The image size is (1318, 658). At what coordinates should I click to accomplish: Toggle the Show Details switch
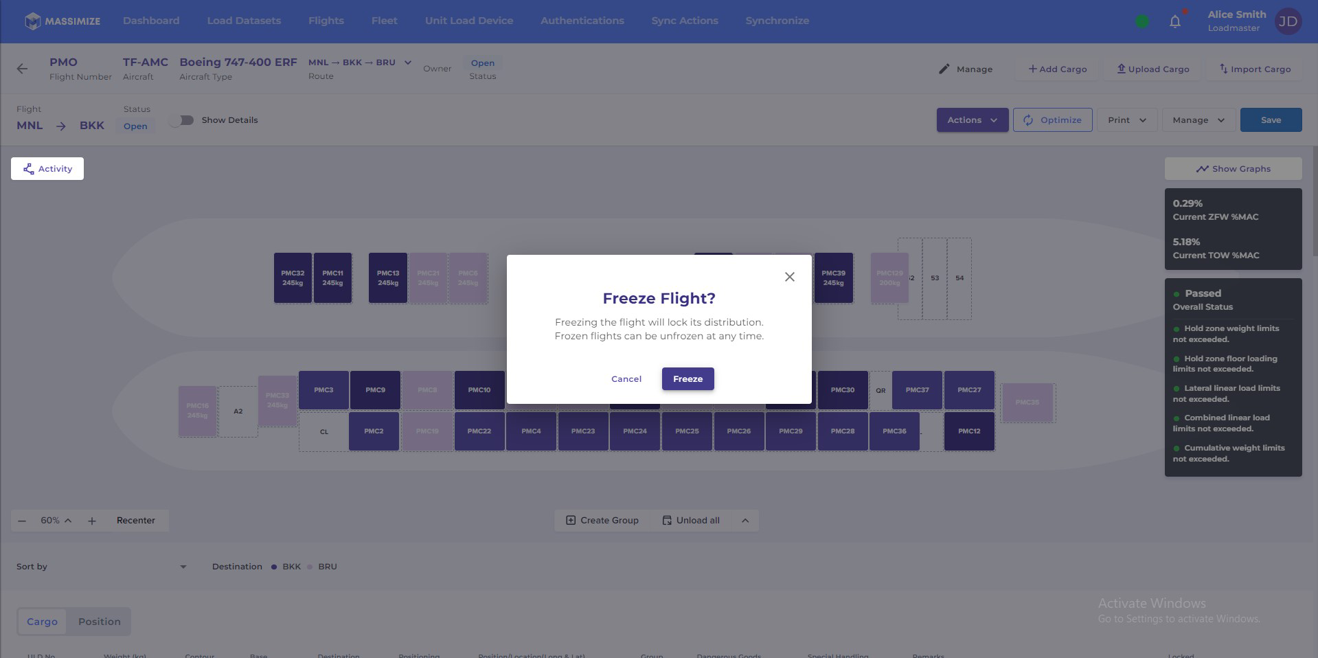click(182, 120)
